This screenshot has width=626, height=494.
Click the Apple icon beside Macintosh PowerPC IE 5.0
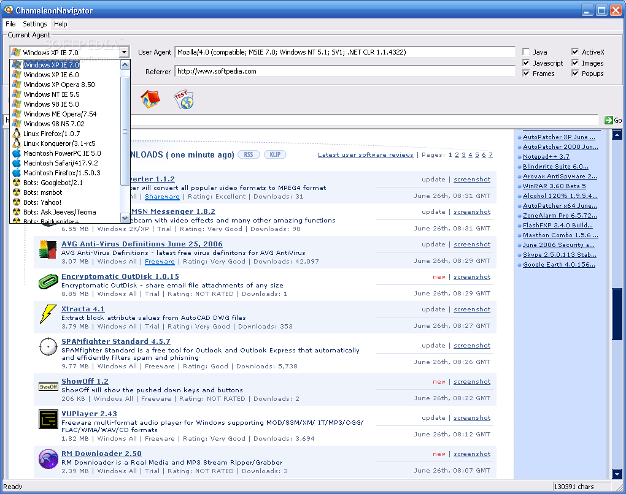pos(17,153)
